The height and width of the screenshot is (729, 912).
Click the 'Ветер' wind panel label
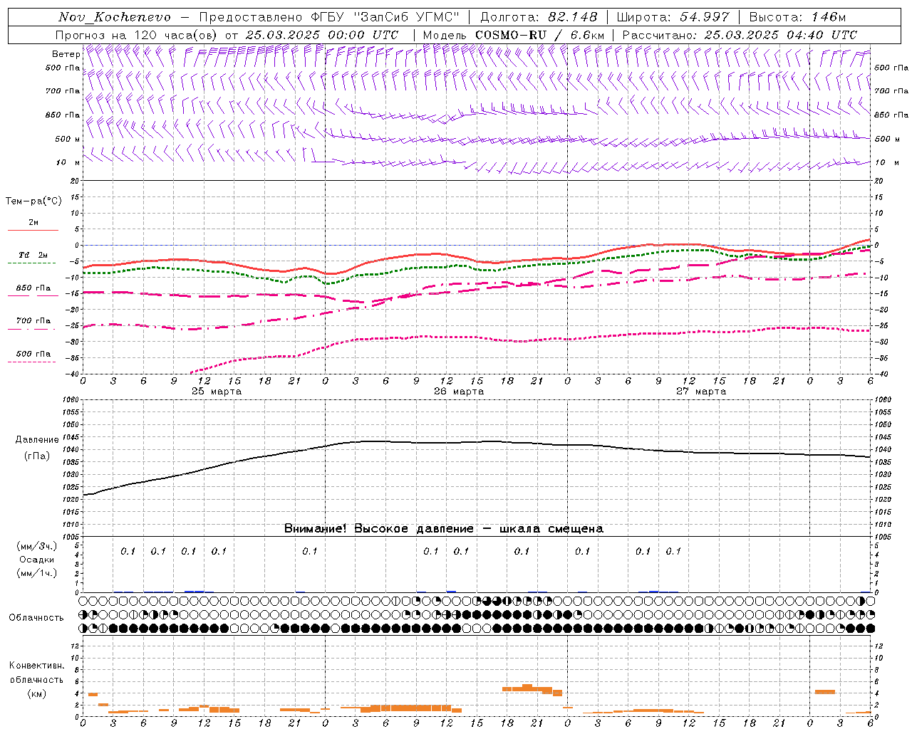pyautogui.click(x=66, y=54)
